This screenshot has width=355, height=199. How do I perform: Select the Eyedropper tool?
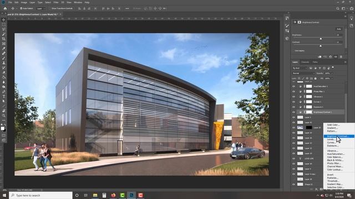tap(4, 49)
